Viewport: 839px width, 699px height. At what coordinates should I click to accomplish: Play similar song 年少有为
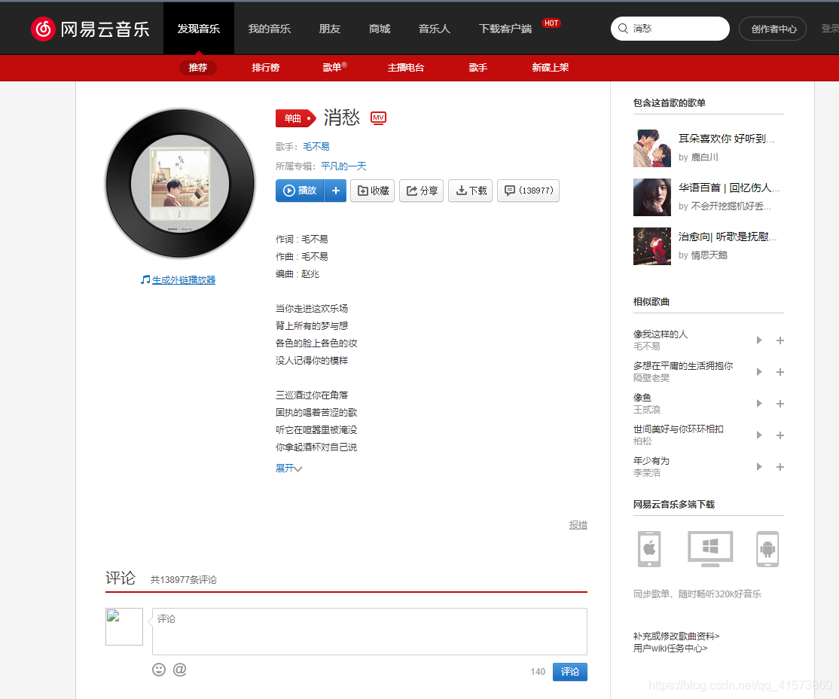tap(759, 467)
